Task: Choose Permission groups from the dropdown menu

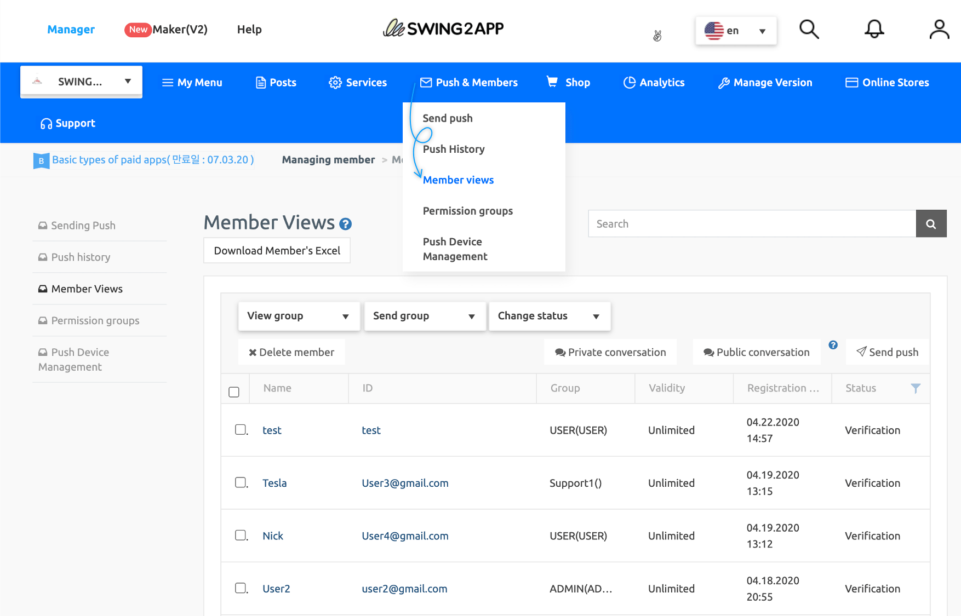Action: pos(467,211)
